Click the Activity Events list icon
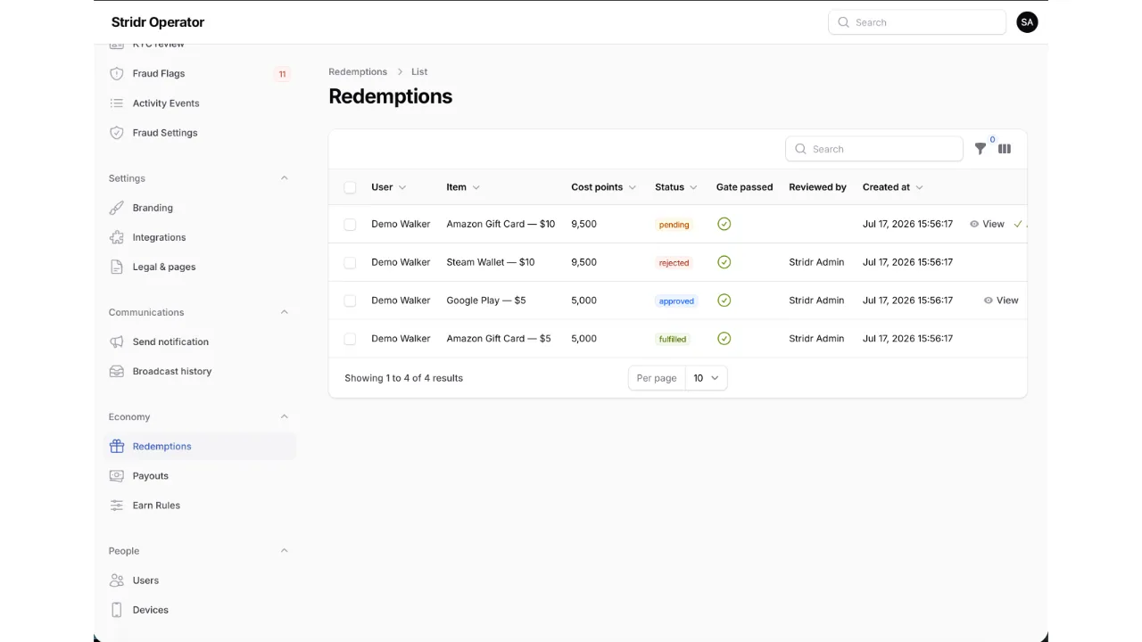1142x642 pixels. (116, 103)
